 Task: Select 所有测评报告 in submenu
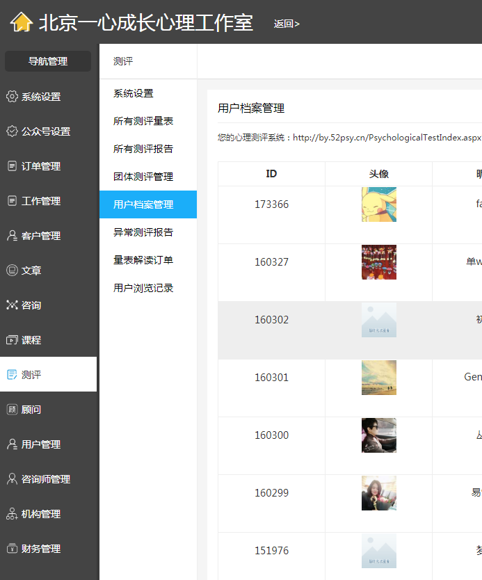[x=143, y=149]
